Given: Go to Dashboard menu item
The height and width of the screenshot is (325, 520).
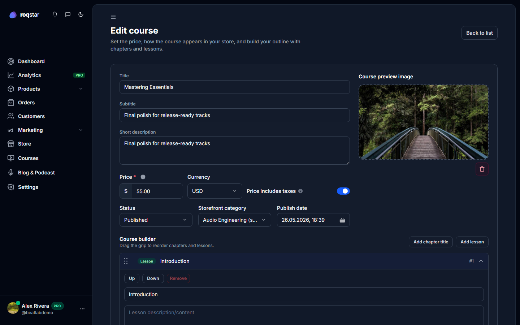Looking at the screenshot, I should (x=46, y=61).
